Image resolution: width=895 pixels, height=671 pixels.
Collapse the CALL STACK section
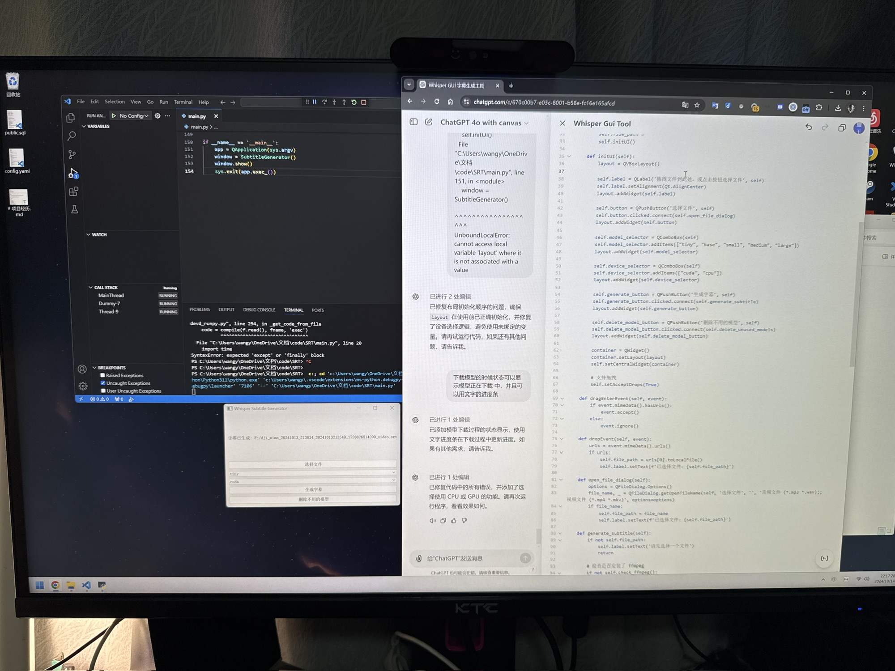91,287
